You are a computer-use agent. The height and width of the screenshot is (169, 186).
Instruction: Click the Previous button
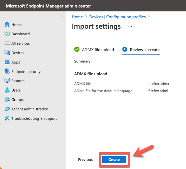click(85, 160)
